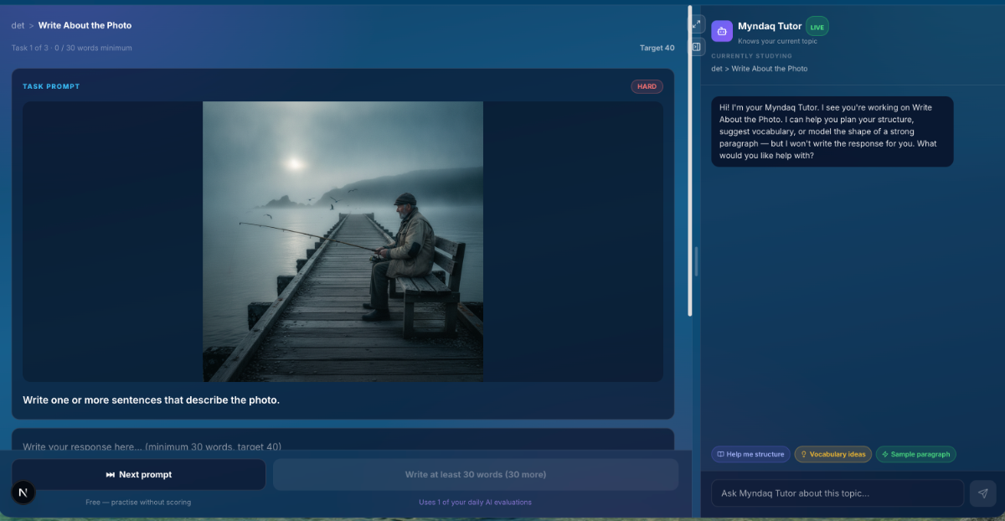1005x521 pixels.
Task: Skip to the Next prompt
Action: (138, 474)
